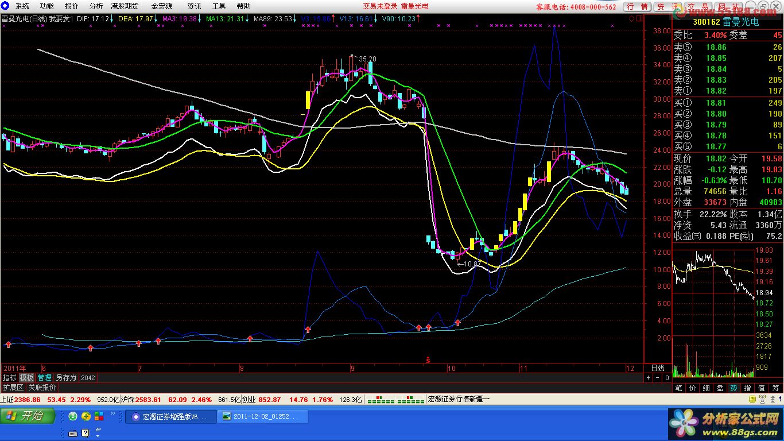Click the yellow plus quick-launch icon
Screen dimensions: 784x441
pyautogui.click(x=86, y=416)
